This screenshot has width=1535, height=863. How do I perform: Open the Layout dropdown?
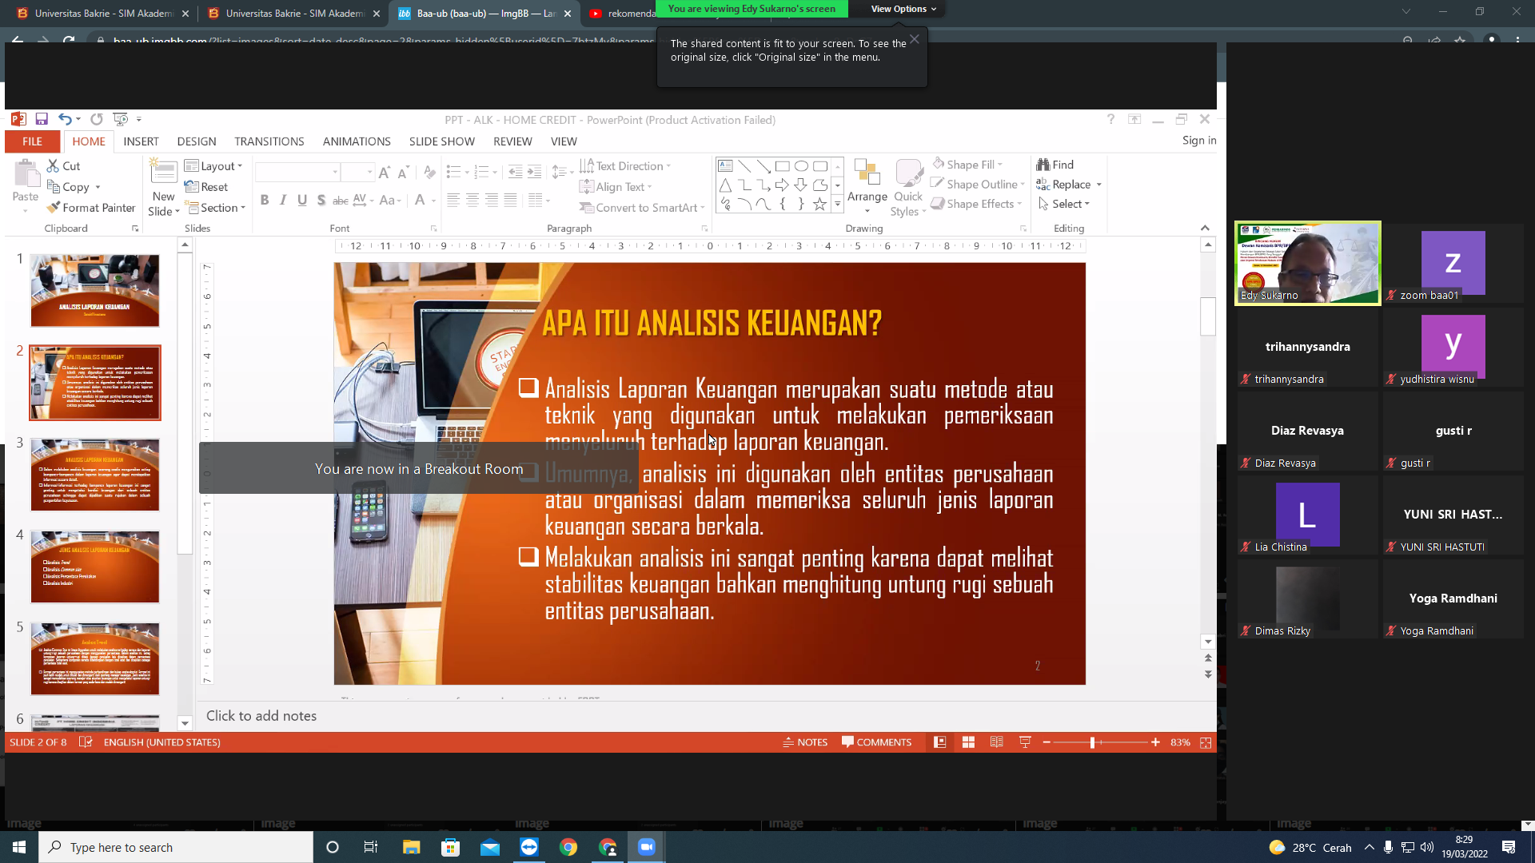click(x=213, y=166)
